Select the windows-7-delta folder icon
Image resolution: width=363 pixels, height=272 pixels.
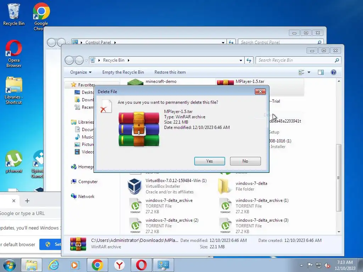point(224,186)
